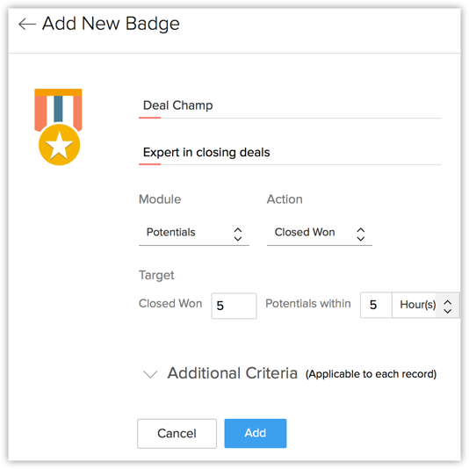Open the Closed Won action dropdown
Image resolution: width=469 pixels, height=469 pixels.
click(320, 234)
